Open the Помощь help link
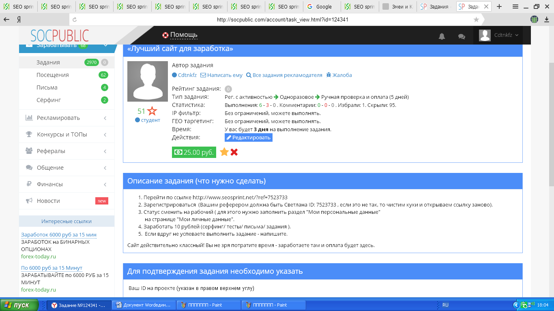This screenshot has height=311, width=554. pos(180,35)
